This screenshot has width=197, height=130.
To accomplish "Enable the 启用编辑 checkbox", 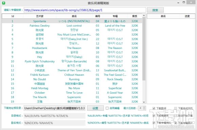I will tap(107, 108).
